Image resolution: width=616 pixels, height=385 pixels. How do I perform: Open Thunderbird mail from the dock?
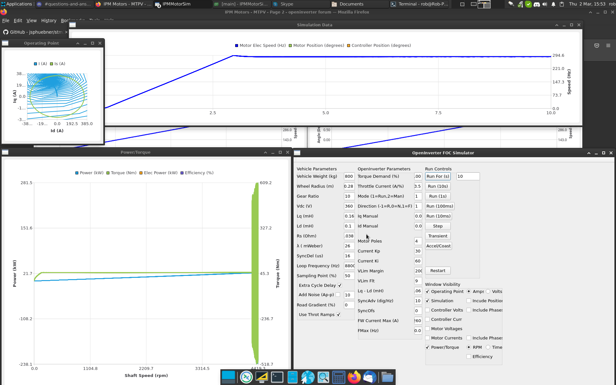pos(369,377)
